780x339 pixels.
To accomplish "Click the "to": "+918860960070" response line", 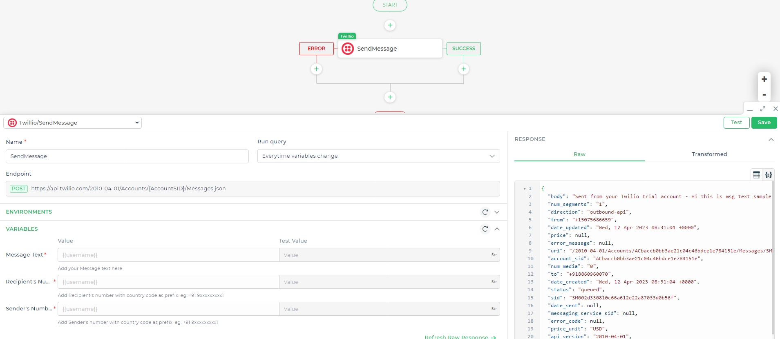I will (580, 274).
